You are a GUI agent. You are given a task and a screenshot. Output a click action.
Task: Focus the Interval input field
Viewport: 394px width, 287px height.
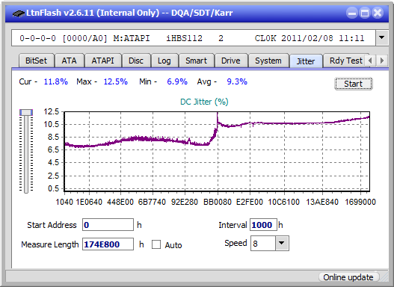263,224
